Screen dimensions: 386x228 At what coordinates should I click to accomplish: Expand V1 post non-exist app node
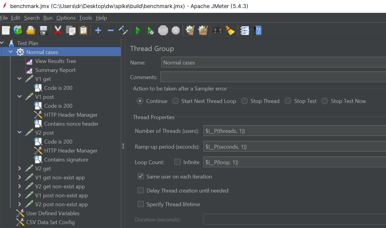20,195
